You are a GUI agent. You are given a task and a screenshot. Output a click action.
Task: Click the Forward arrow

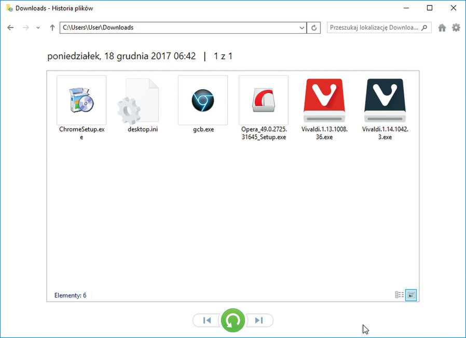tap(26, 28)
